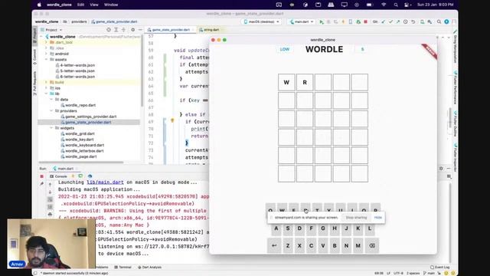
Task: Stop process with red square in Run panel
Action: pos(42,176)
